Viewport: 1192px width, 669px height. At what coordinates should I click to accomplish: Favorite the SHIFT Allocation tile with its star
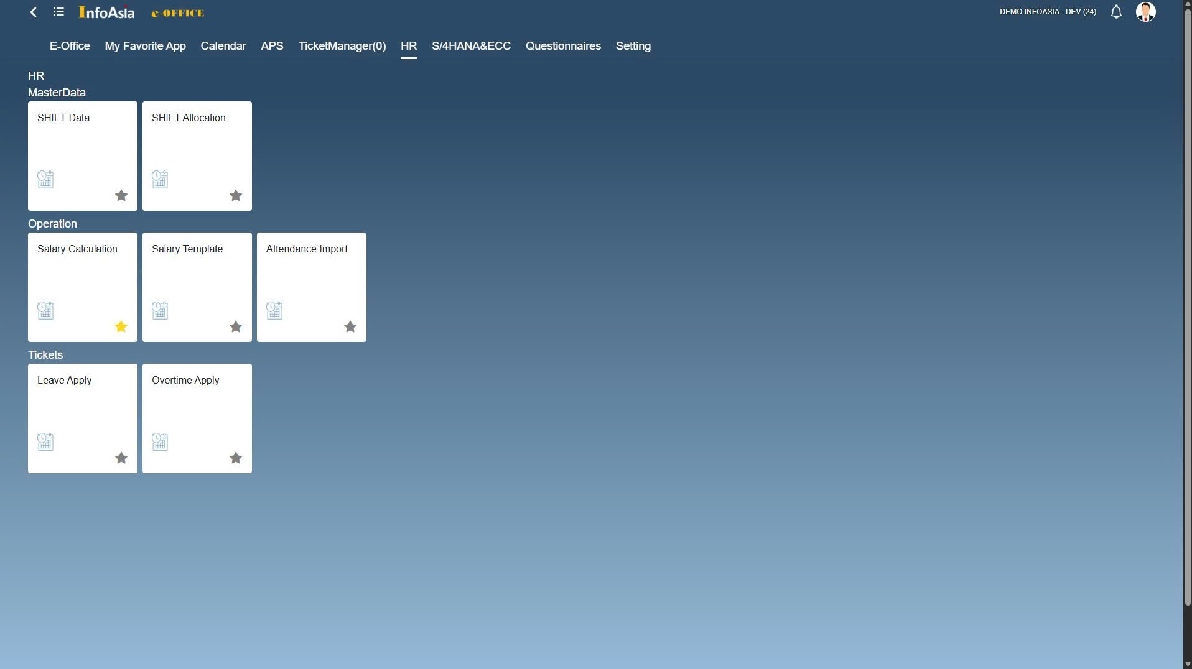pos(236,196)
